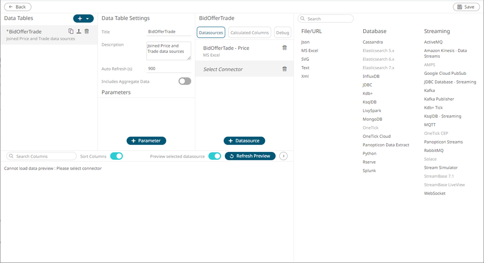Expand the Select Connector datasource entry
Viewport: 484px width, 263px height.
[x=223, y=69]
